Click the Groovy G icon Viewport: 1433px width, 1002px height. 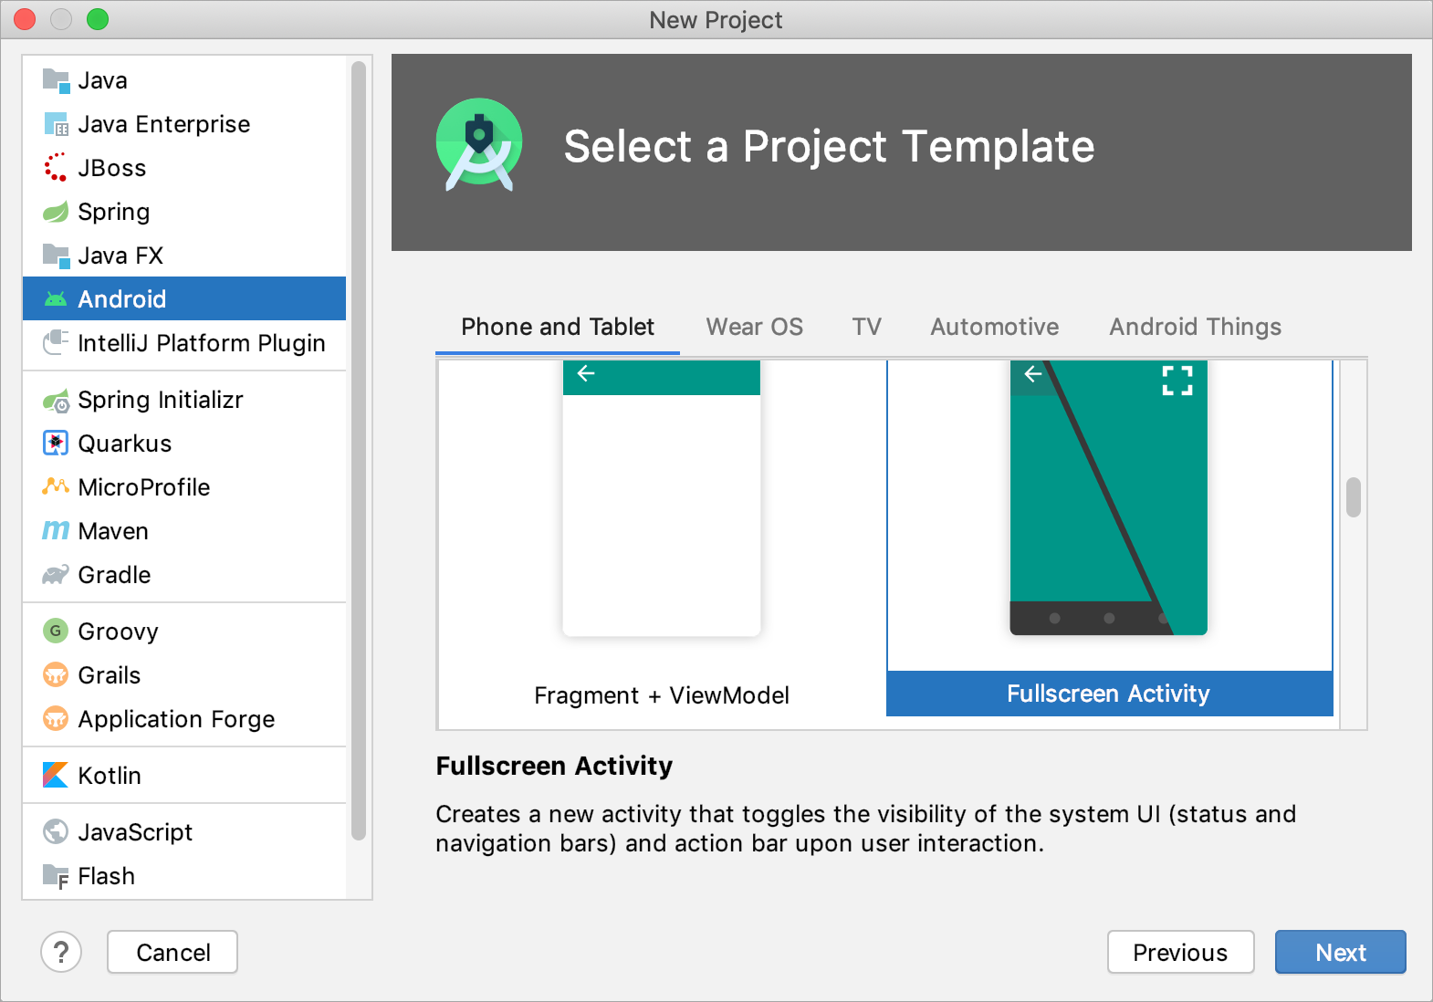pyautogui.click(x=56, y=631)
